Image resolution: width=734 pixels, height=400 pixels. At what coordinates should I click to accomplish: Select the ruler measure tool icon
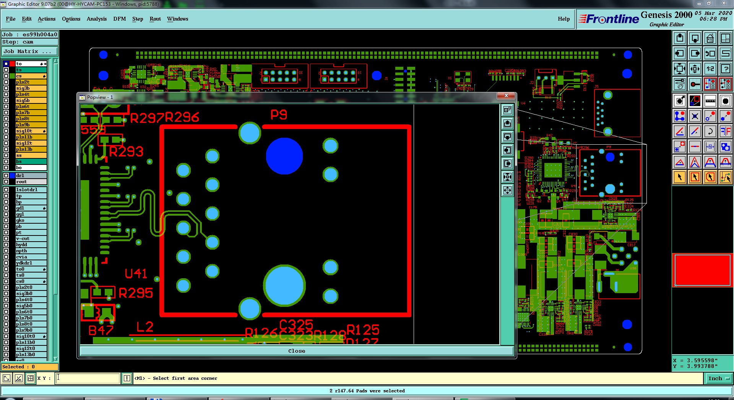pos(710,101)
